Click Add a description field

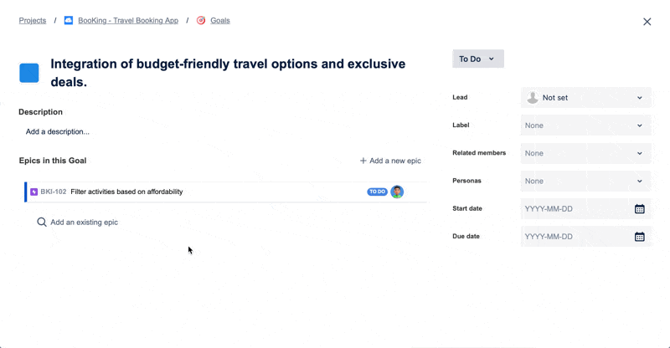click(x=58, y=131)
